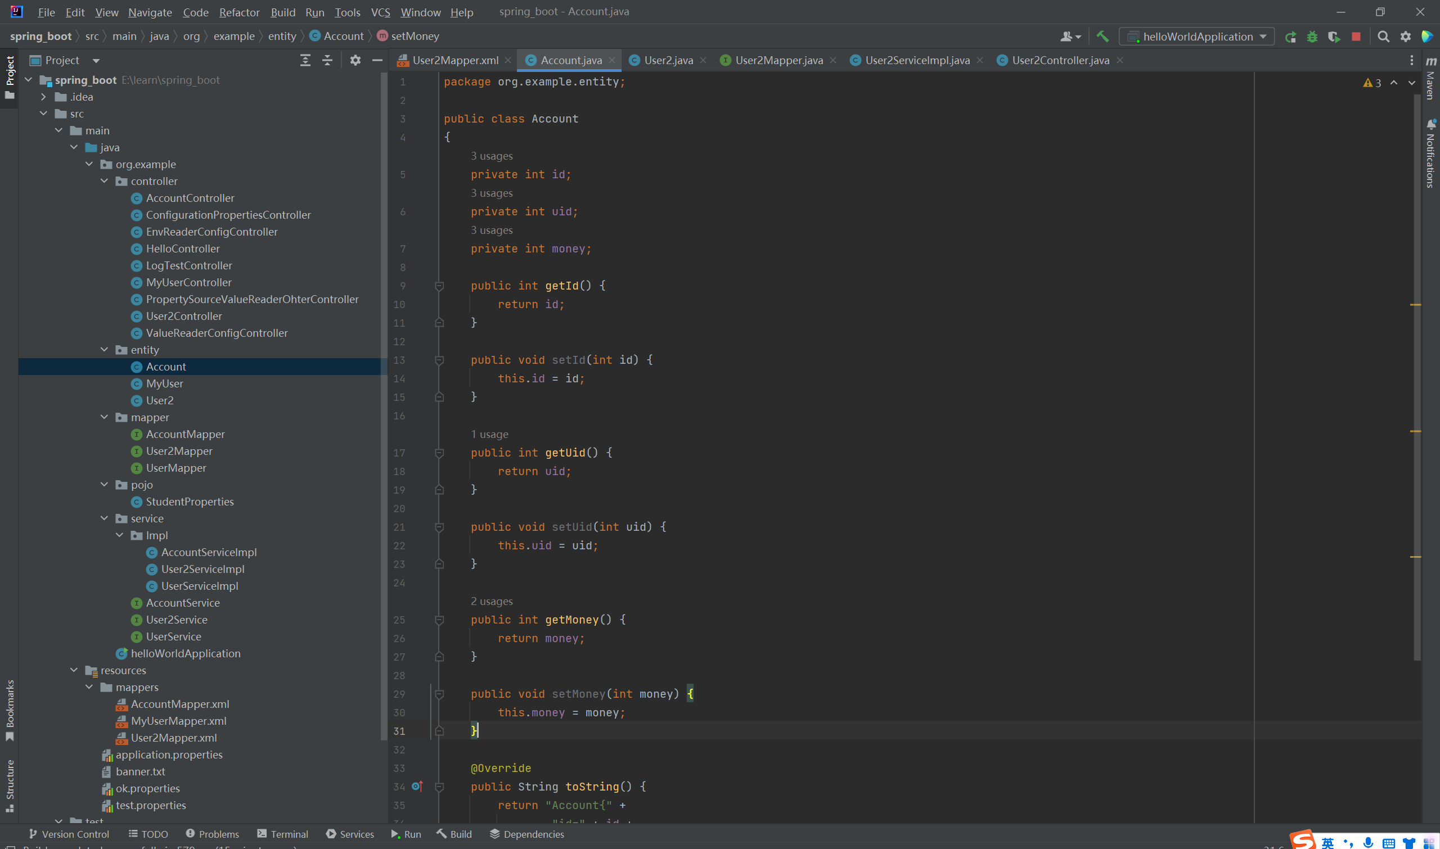This screenshot has height=849, width=1440.
Task: Rerun helloWorldApplication with green rerun icon
Action: [x=1290, y=37]
